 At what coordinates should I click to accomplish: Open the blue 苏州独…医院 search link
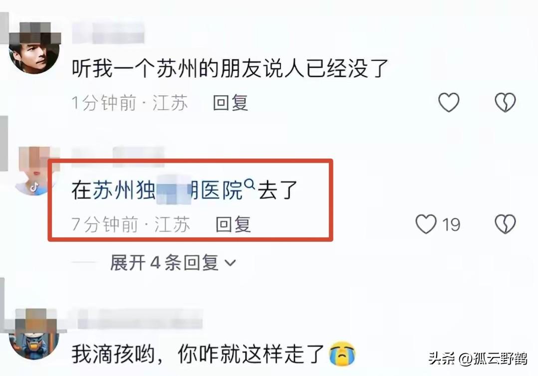(168, 190)
